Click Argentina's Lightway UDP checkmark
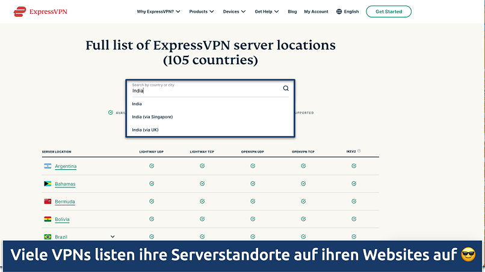The height and width of the screenshot is (272, 485). point(152,166)
